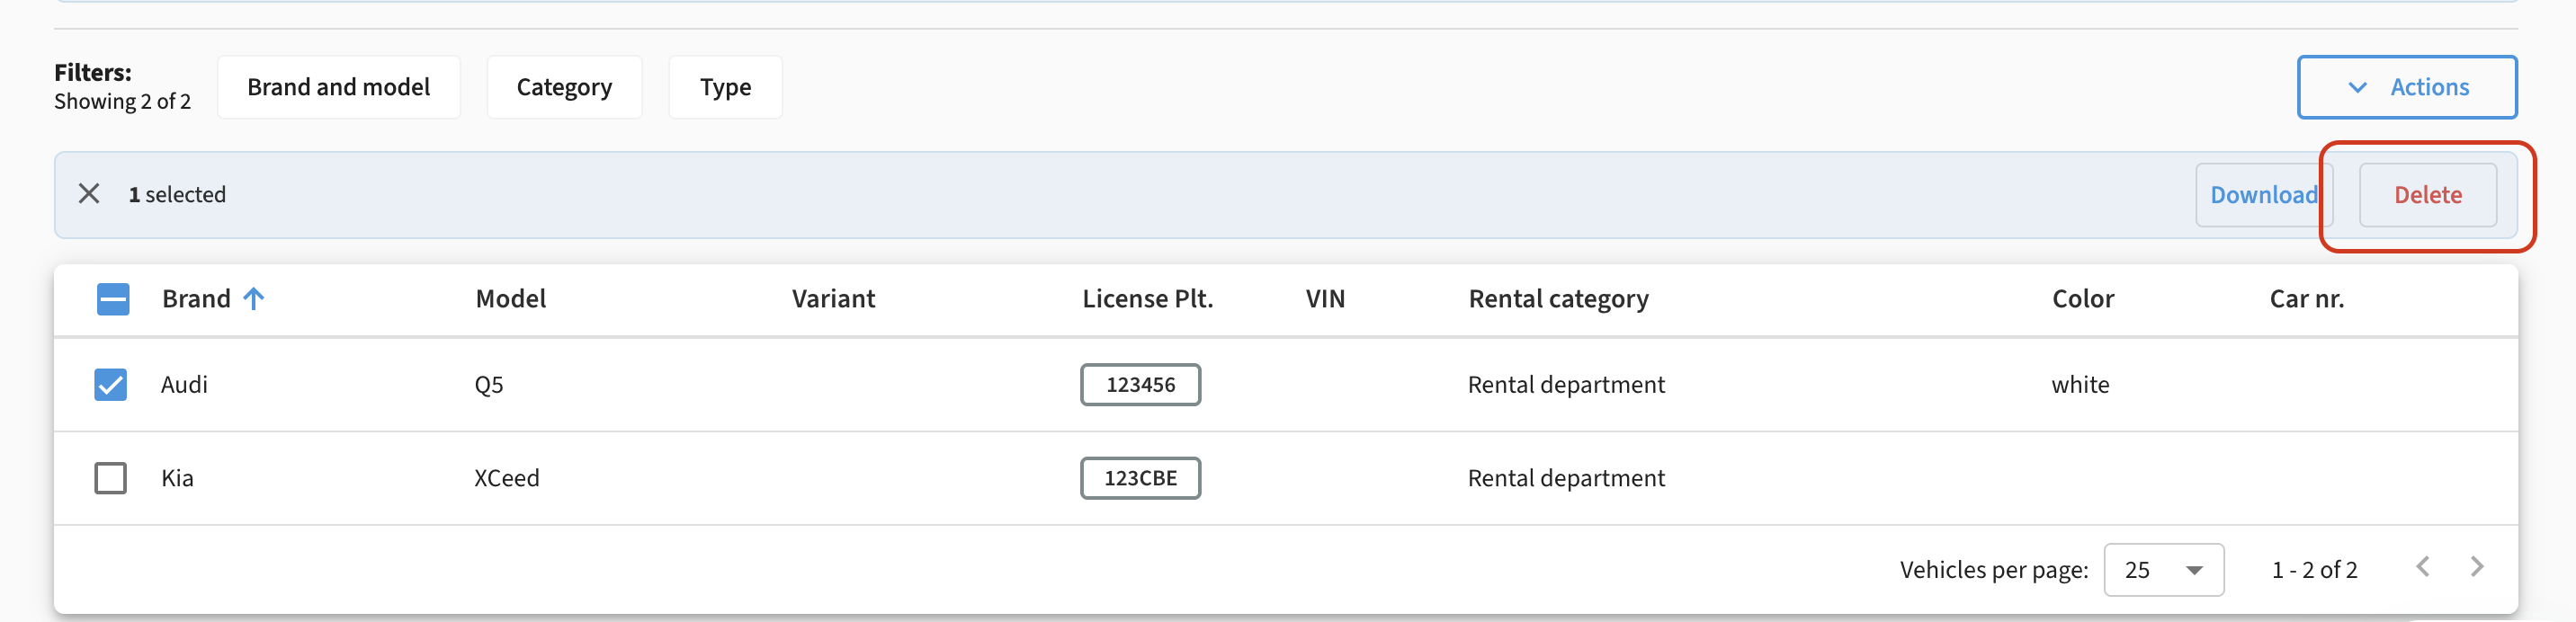The width and height of the screenshot is (2576, 622).
Task: Select the XCeed model cell
Action: pyautogui.click(x=507, y=478)
